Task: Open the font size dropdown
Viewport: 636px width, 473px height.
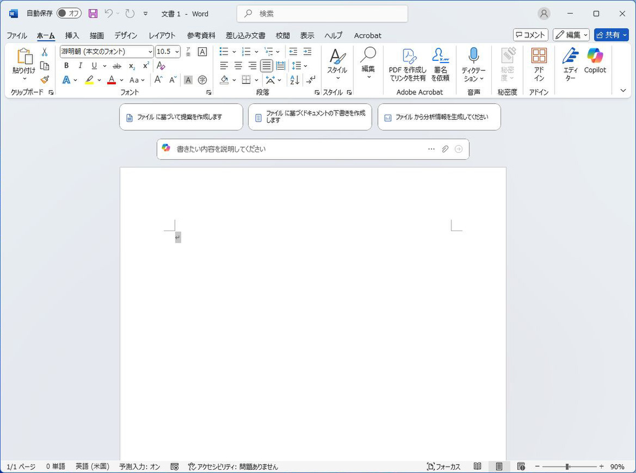Action: 177,52
